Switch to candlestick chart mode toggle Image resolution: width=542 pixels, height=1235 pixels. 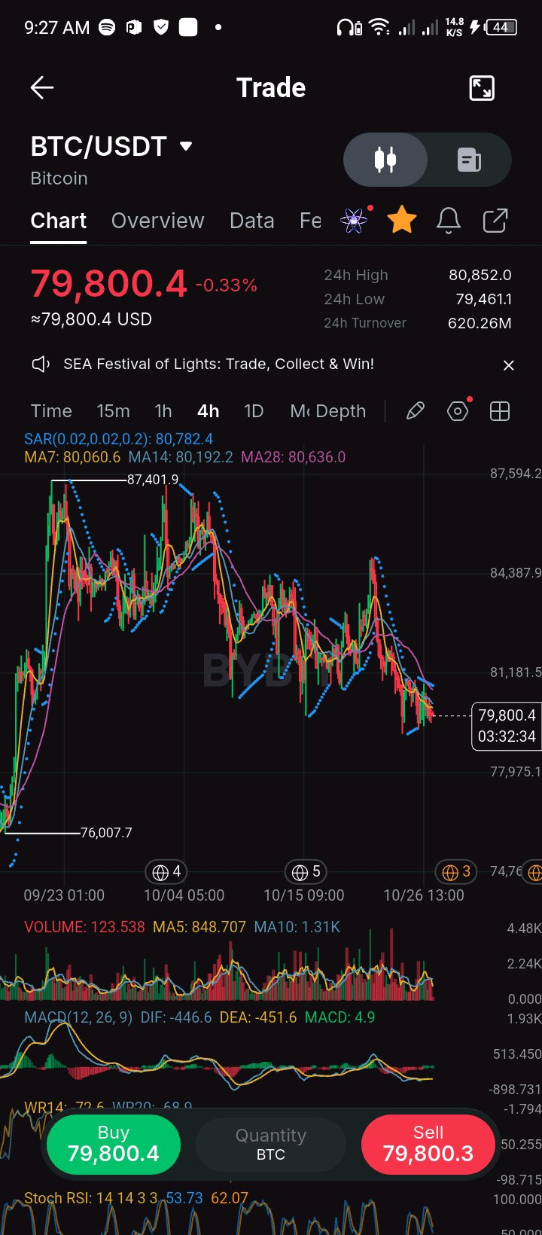click(x=385, y=160)
